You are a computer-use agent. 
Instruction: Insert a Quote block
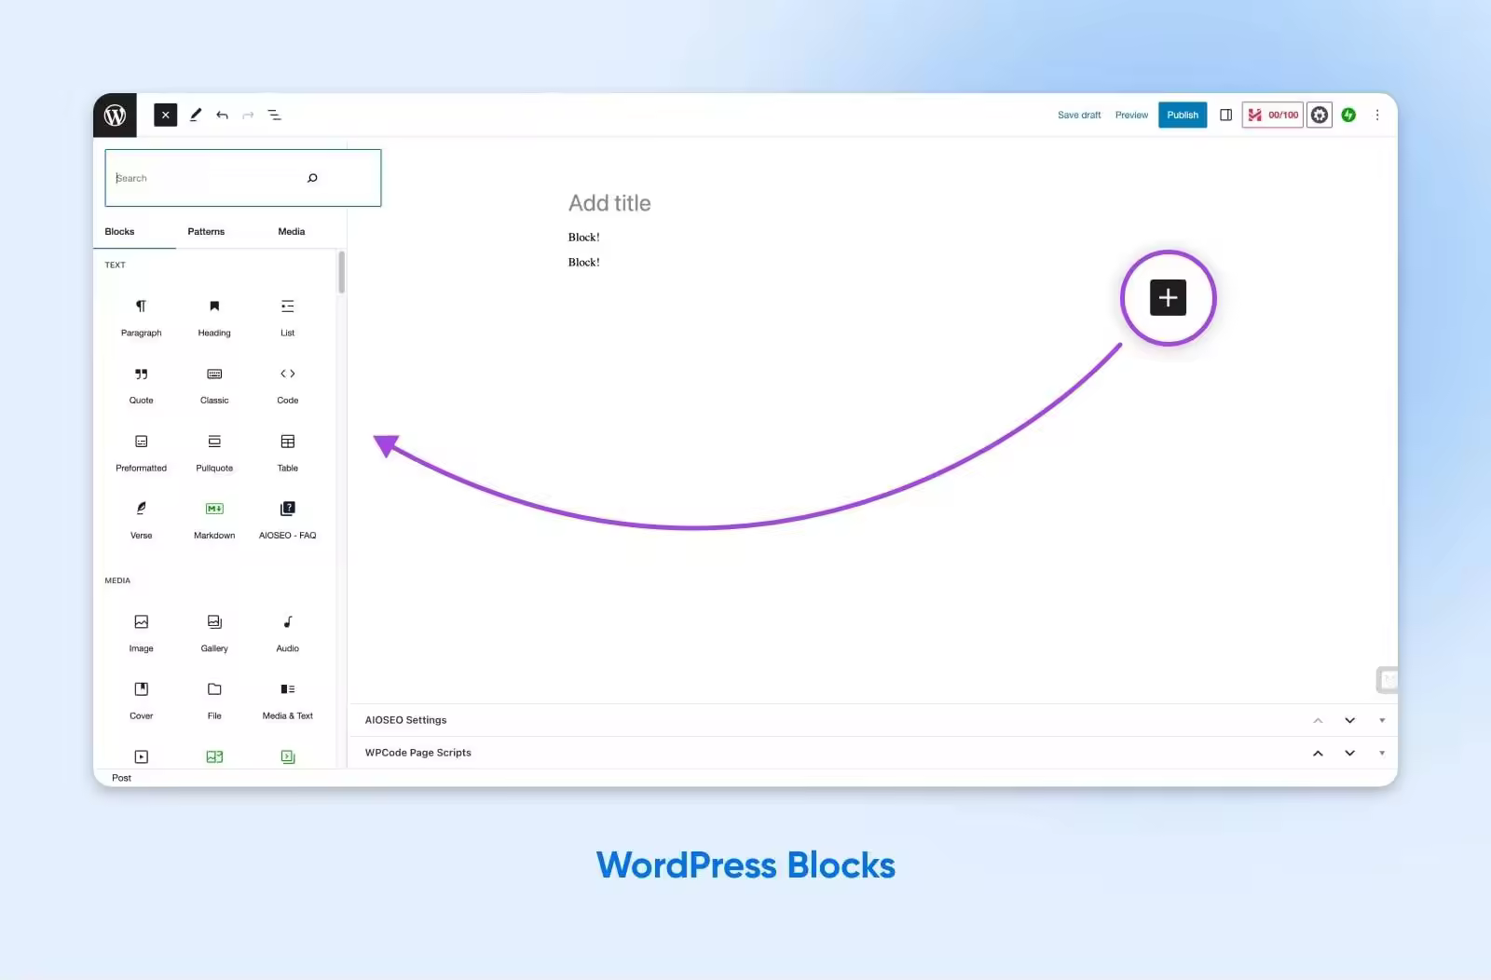(x=142, y=386)
